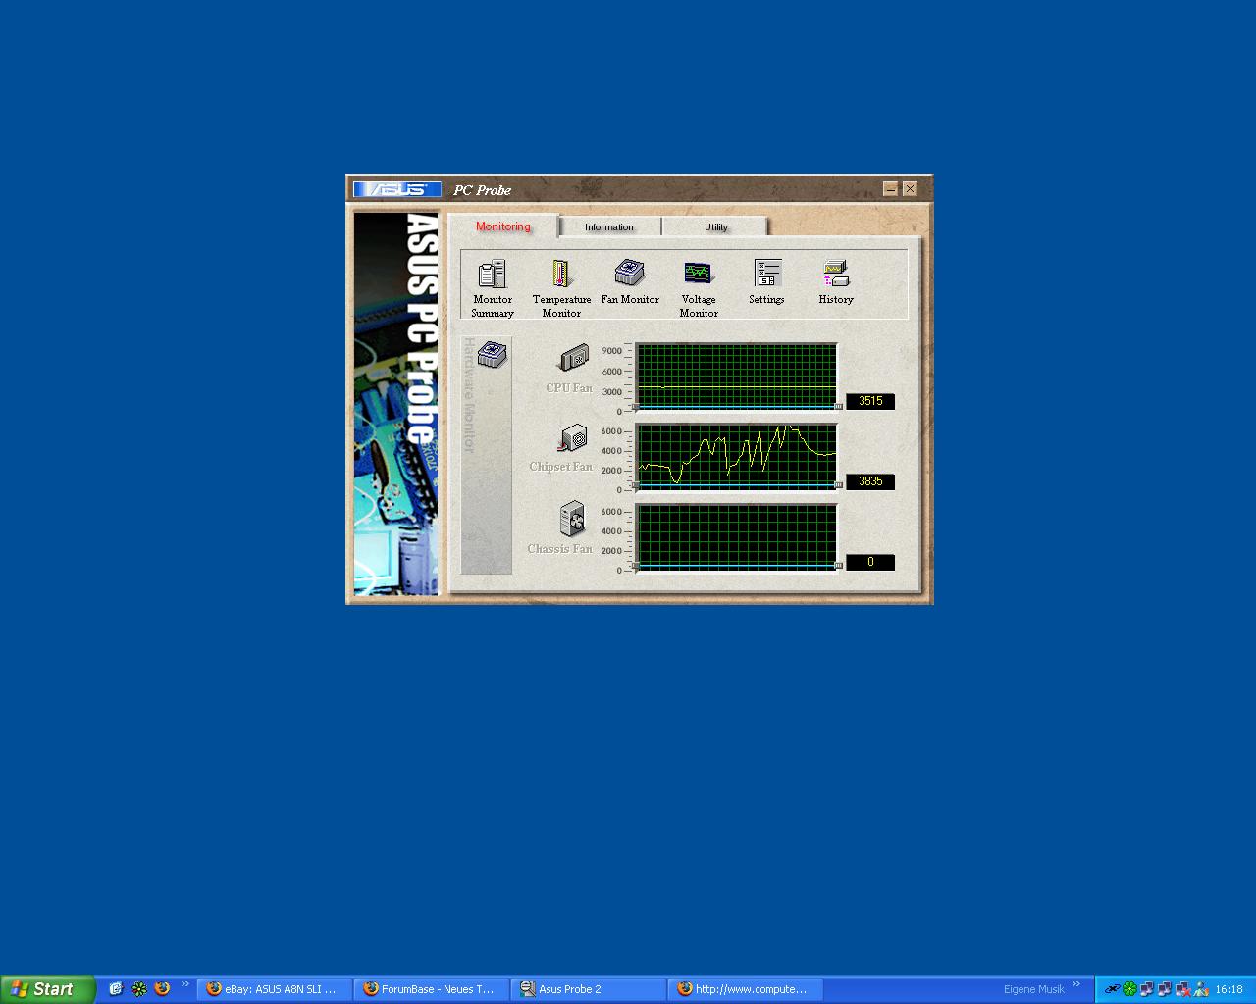The width and height of the screenshot is (1256, 1004).
Task: Expand the Quick Launch overflow chevron
Action: tap(184, 984)
